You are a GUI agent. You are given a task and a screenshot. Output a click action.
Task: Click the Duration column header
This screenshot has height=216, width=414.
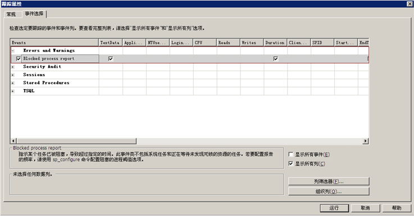(x=275, y=43)
